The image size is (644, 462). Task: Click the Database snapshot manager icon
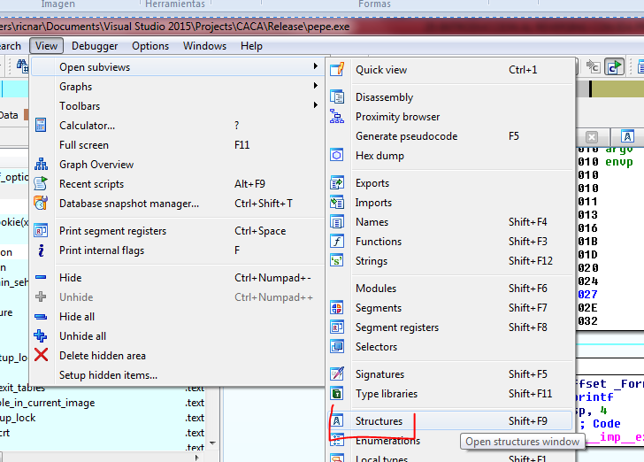[41, 204]
